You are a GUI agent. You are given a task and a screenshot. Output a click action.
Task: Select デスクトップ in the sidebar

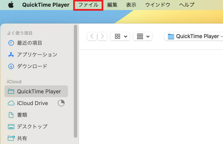point(36,127)
